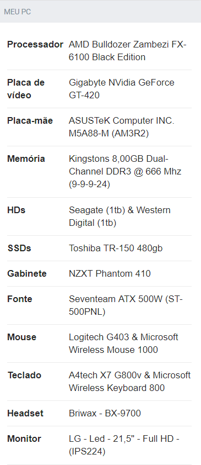Select the Processador label
This screenshot has height=465, width=201.
point(35,45)
